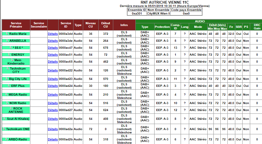Viewport: 262px width, 144px height.
Task: Click the icon beside ARBÖ-Radio
Action: 6,139
